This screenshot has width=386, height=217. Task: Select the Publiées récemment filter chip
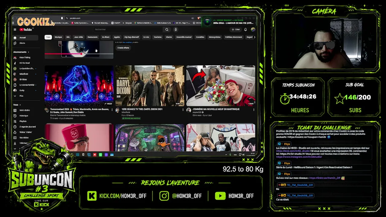tap(233, 37)
